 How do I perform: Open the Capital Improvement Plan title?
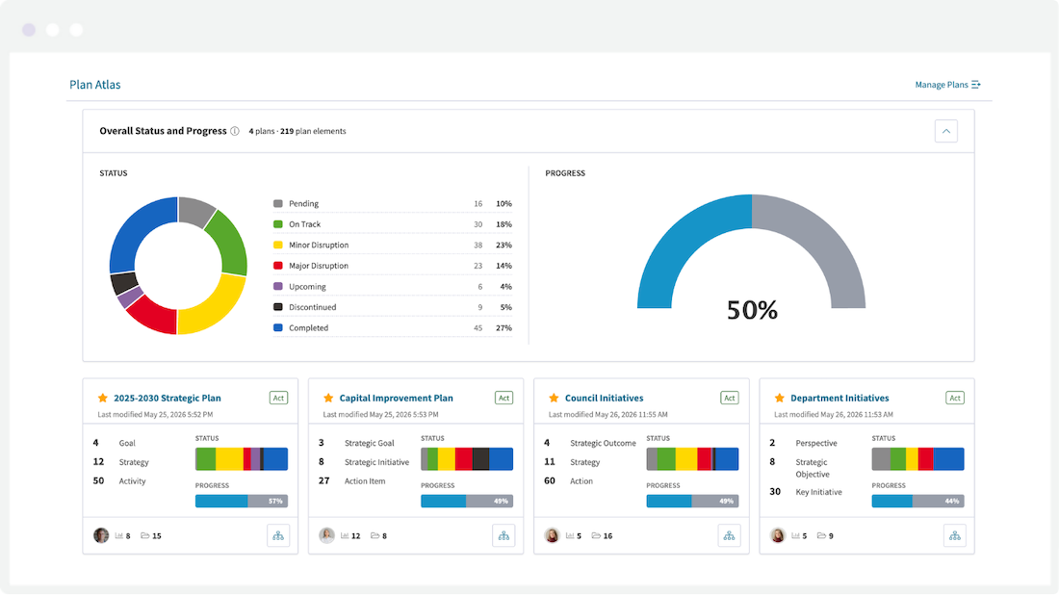tap(396, 398)
